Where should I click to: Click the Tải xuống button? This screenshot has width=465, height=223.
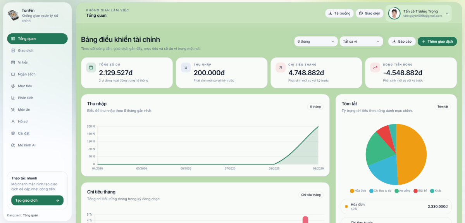pyautogui.click(x=339, y=13)
